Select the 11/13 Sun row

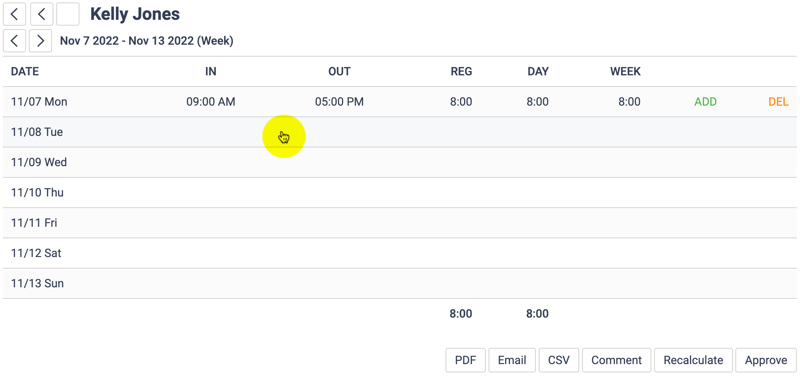coord(38,283)
